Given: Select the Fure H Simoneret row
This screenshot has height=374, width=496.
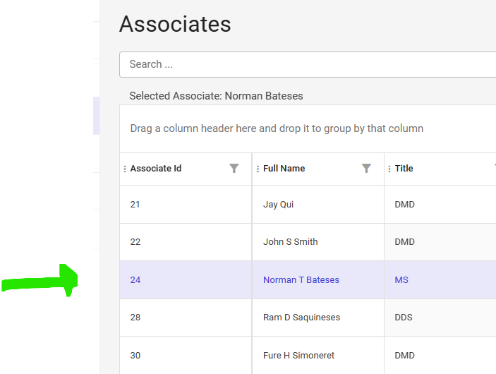Looking at the screenshot, I should [298, 356].
